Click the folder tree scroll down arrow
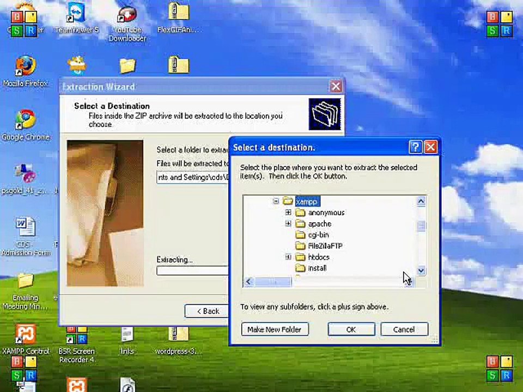The image size is (523, 392). pos(421,271)
